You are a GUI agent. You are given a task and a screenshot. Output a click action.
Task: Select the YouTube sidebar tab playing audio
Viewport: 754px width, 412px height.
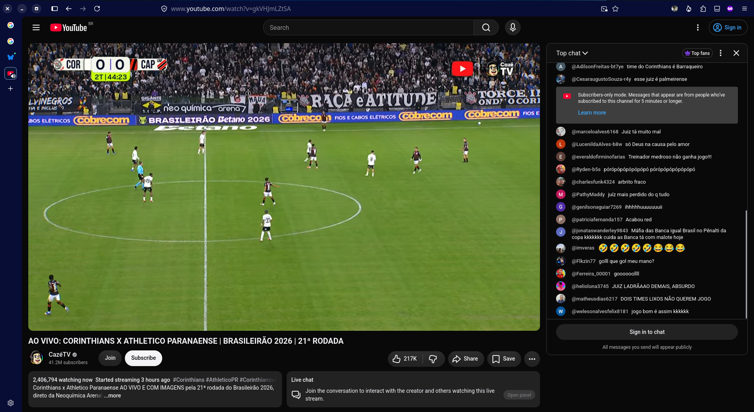[11, 73]
